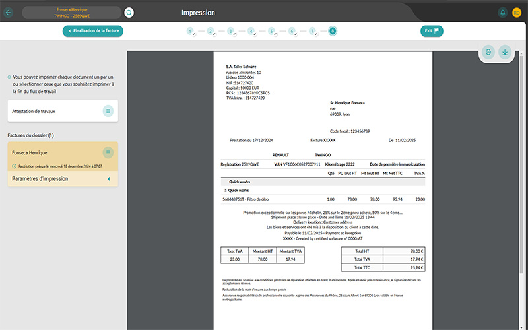Open the user profile avatar
Image resolution: width=528 pixels, height=330 pixels.
coord(517,13)
